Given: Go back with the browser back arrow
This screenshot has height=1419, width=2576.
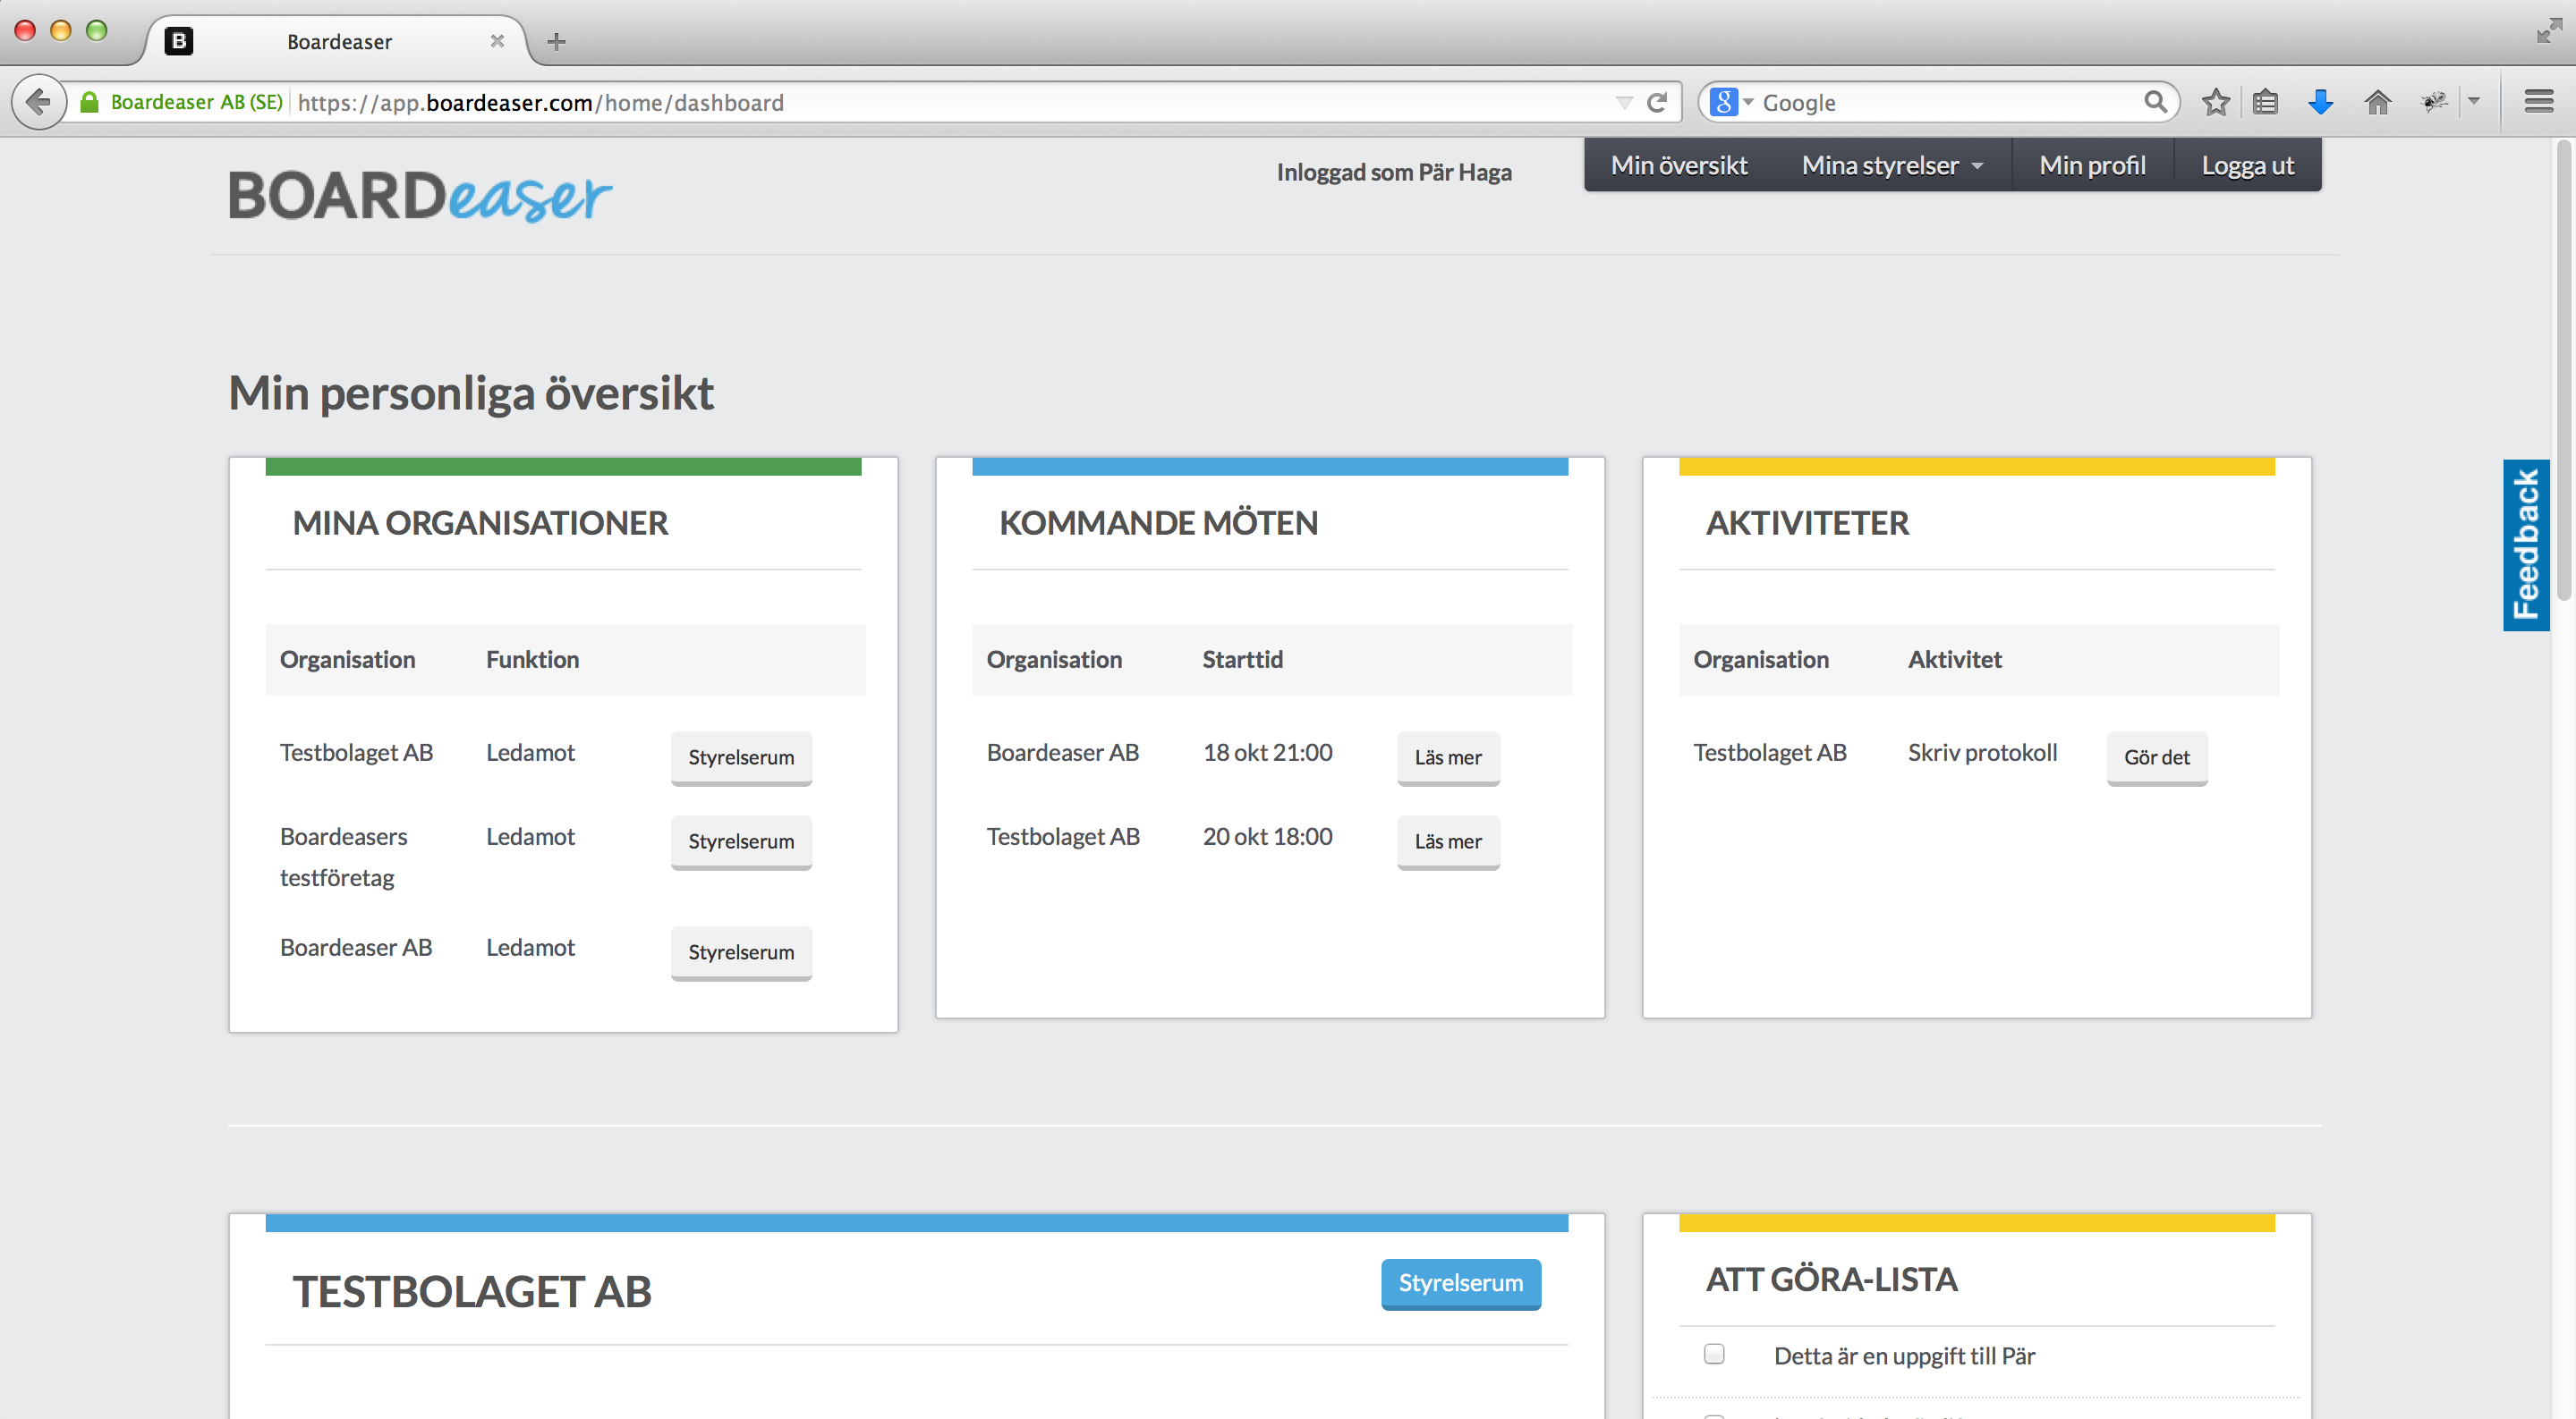Looking at the screenshot, I should tap(38, 102).
